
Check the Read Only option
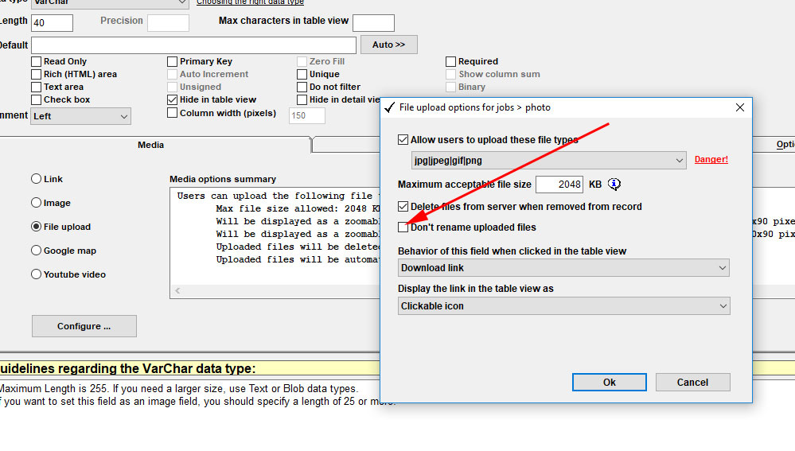click(x=36, y=61)
